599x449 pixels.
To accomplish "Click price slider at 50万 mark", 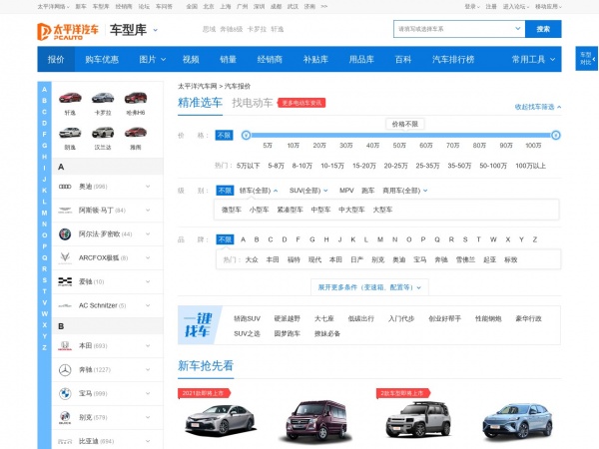I will [x=399, y=135].
